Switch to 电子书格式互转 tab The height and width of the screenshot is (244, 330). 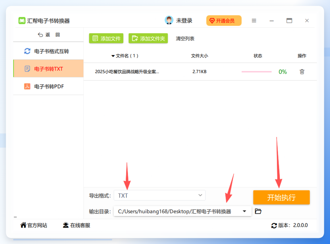pyautogui.click(x=48, y=51)
